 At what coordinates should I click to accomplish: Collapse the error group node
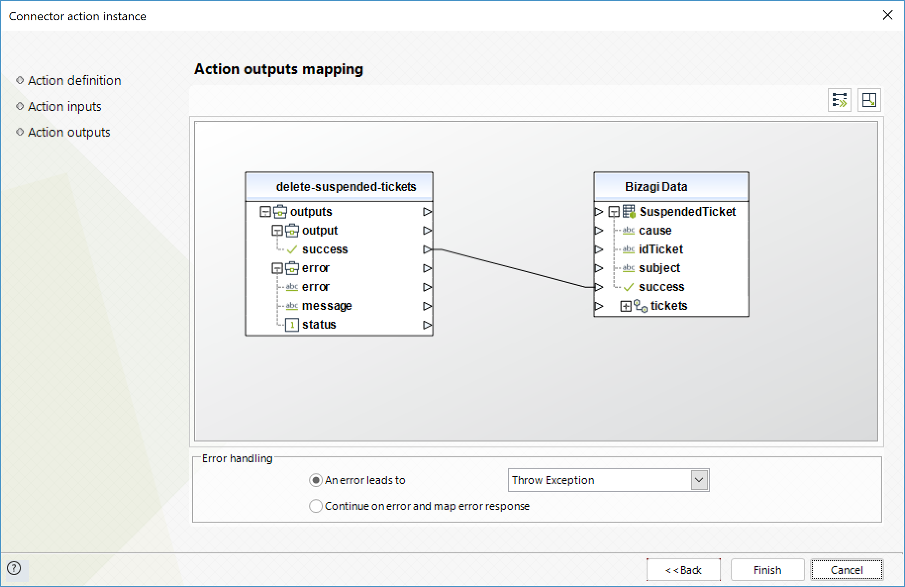click(277, 268)
